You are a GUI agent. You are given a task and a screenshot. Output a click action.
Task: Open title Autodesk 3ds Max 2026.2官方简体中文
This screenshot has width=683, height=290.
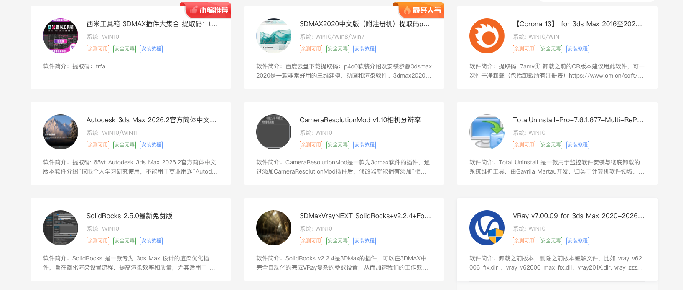[x=151, y=120]
